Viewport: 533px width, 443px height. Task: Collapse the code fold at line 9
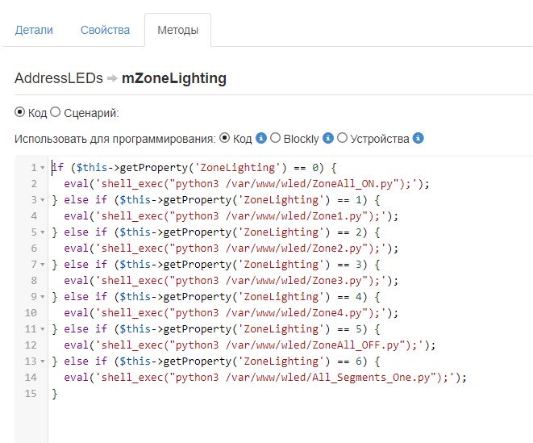tap(42, 297)
